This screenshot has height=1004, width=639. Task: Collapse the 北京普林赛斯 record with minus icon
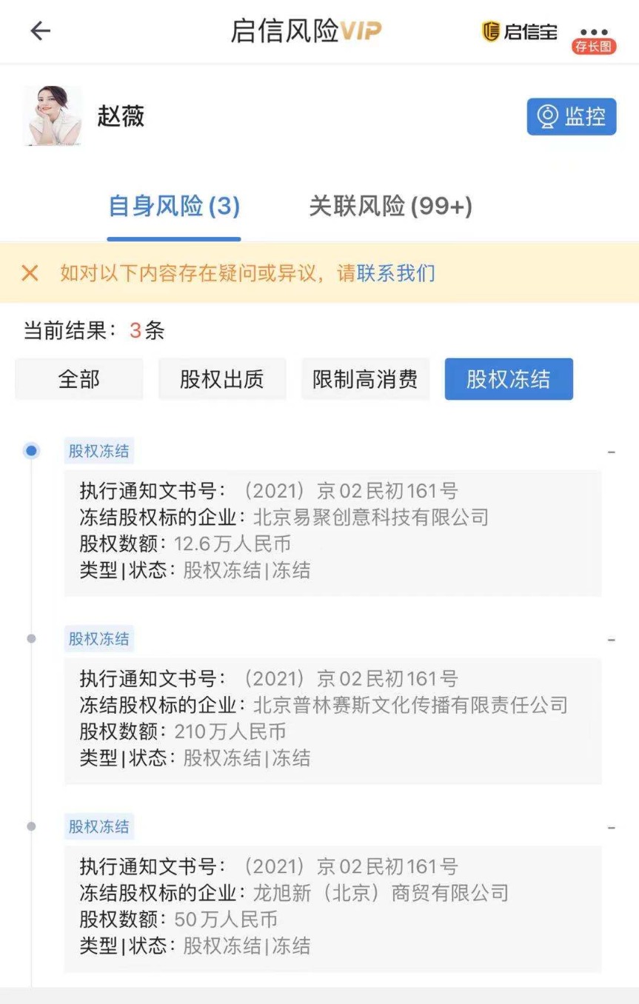(612, 640)
